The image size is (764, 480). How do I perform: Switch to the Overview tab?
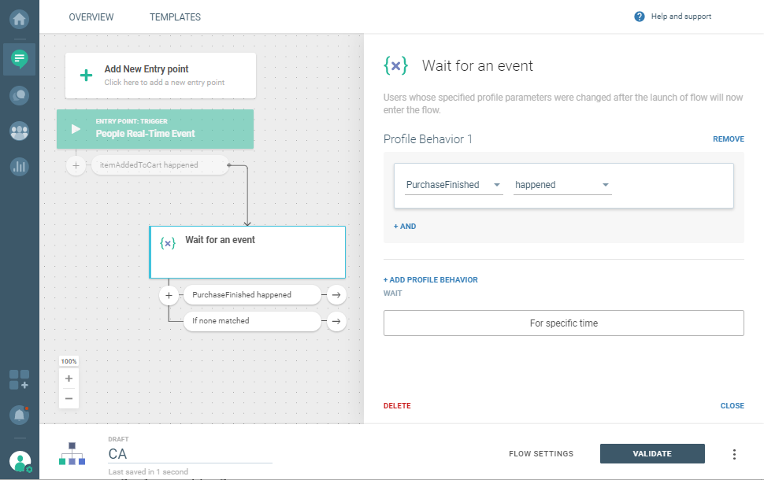coord(91,17)
